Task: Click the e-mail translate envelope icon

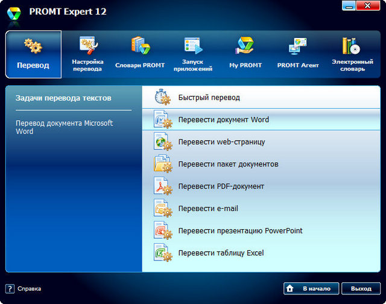Action: pos(162,209)
